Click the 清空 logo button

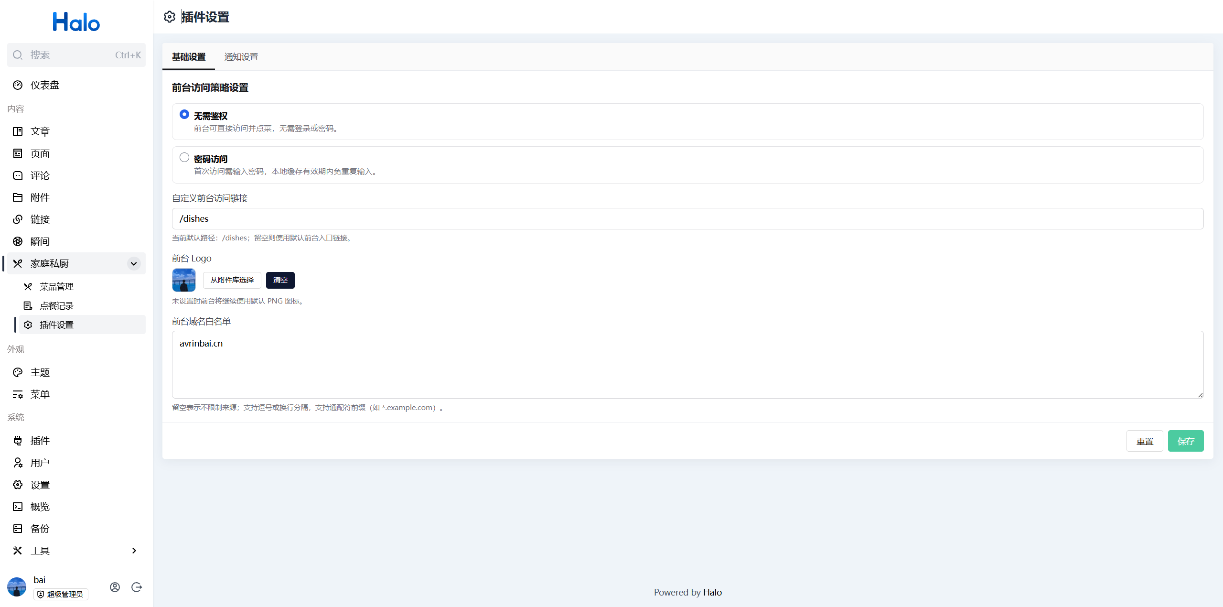click(280, 280)
